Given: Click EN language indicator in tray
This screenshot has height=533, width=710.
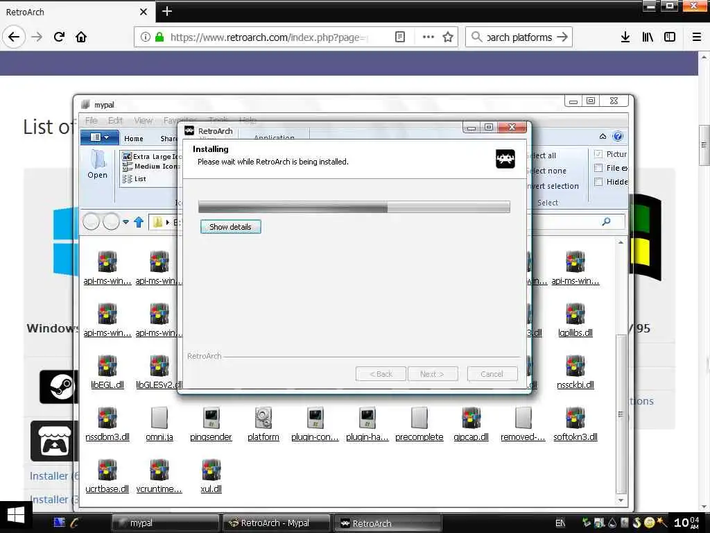Looking at the screenshot, I should coord(560,523).
